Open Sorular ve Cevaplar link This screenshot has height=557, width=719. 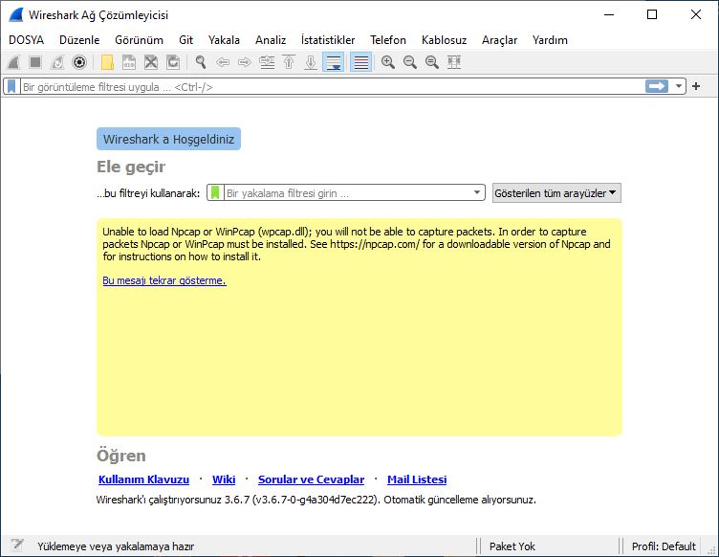coord(311,479)
